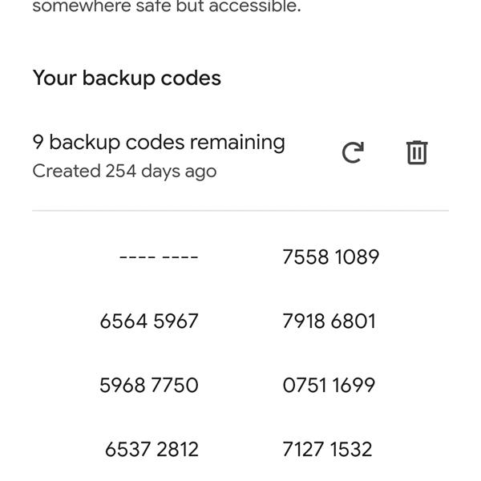The width and height of the screenshot is (481, 481).
Task: Click '9 backup codes remaining' text
Action: [159, 143]
